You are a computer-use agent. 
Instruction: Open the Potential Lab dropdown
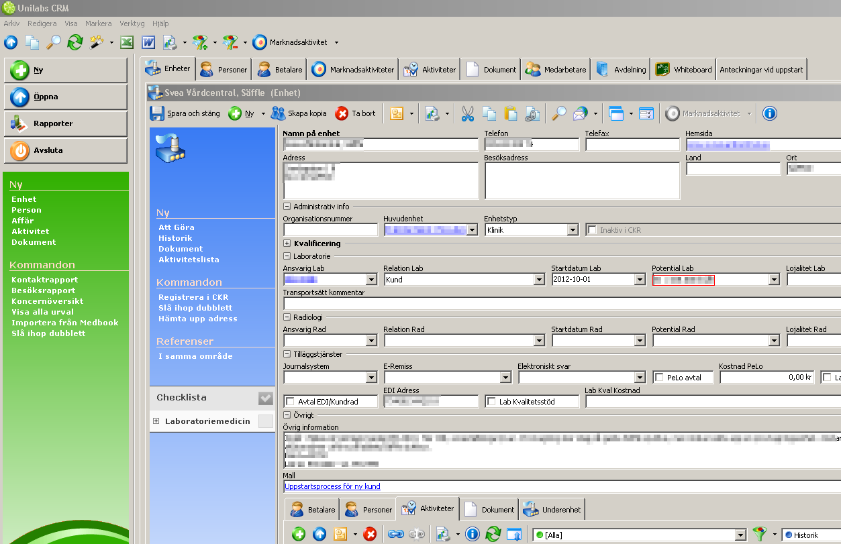coord(774,280)
